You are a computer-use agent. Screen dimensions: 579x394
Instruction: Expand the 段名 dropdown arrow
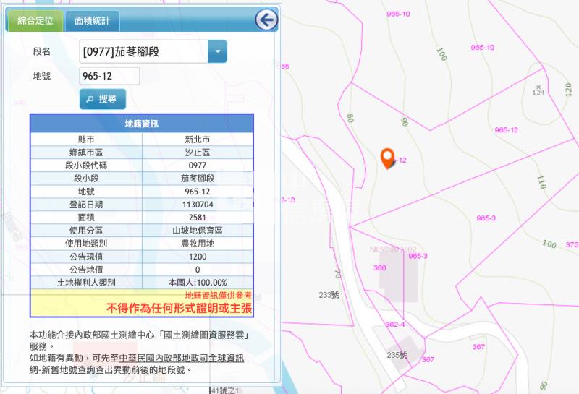(x=217, y=51)
